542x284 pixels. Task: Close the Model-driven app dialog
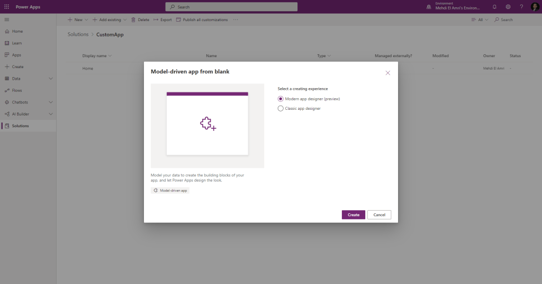click(x=387, y=73)
